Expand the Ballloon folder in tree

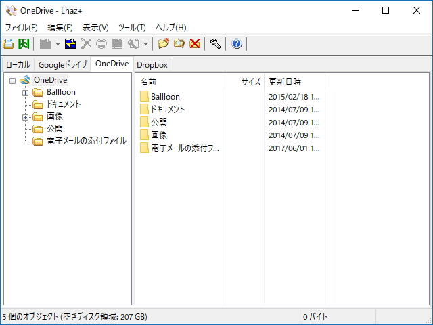[x=25, y=93]
